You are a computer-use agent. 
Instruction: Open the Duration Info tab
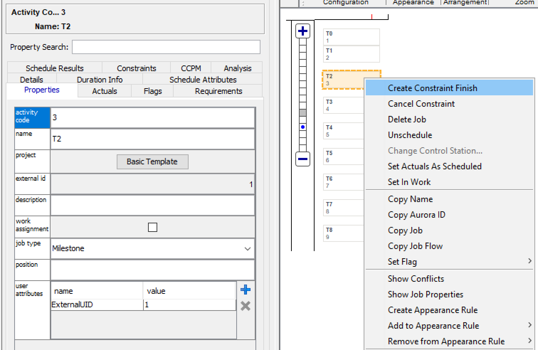coord(100,80)
